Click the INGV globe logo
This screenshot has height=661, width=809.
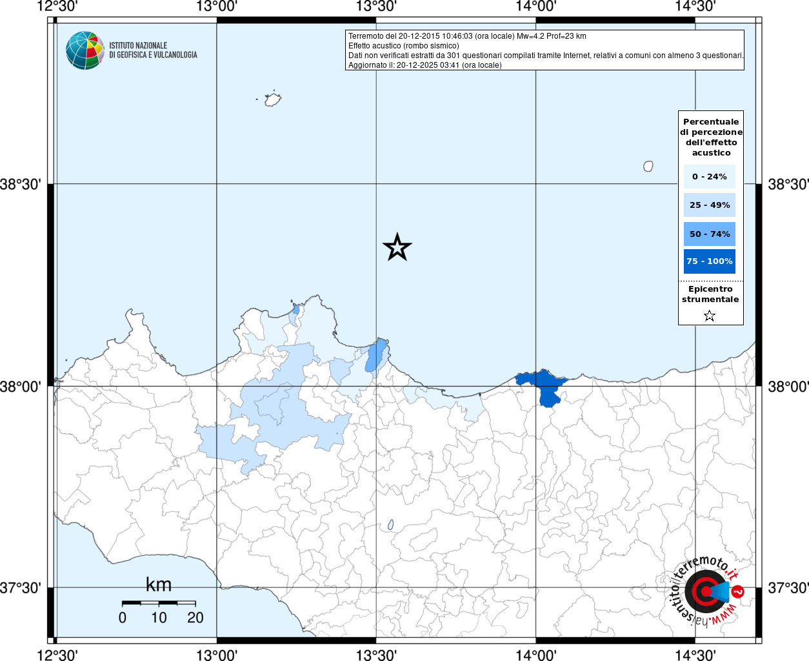[85, 50]
